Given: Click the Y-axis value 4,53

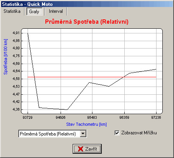Looking at the screenshot, I should [x=16, y=87].
